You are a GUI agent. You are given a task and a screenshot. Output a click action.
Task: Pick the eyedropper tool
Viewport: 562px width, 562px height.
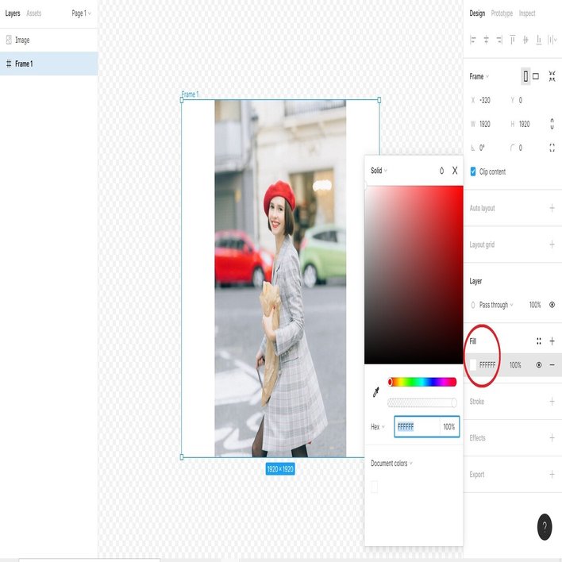click(x=376, y=392)
